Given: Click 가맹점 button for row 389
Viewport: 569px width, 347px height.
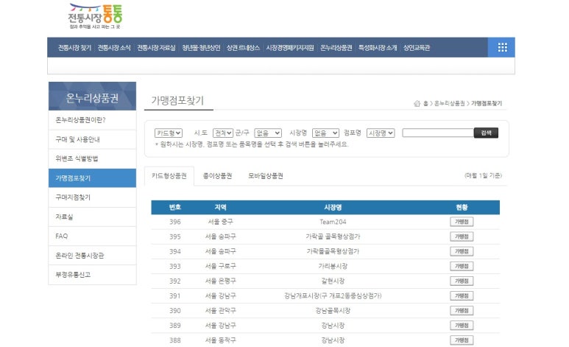Looking at the screenshot, I should click(462, 326).
